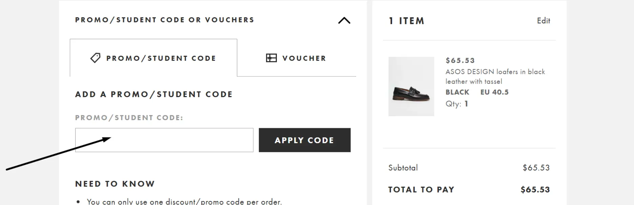Click the $65.53 item price
Screen dimensions: 634x205
tap(460, 61)
